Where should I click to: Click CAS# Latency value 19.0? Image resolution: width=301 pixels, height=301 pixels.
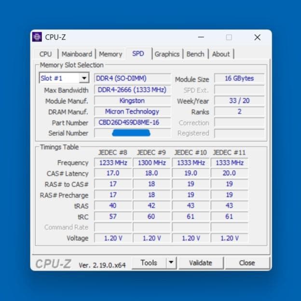point(191,173)
